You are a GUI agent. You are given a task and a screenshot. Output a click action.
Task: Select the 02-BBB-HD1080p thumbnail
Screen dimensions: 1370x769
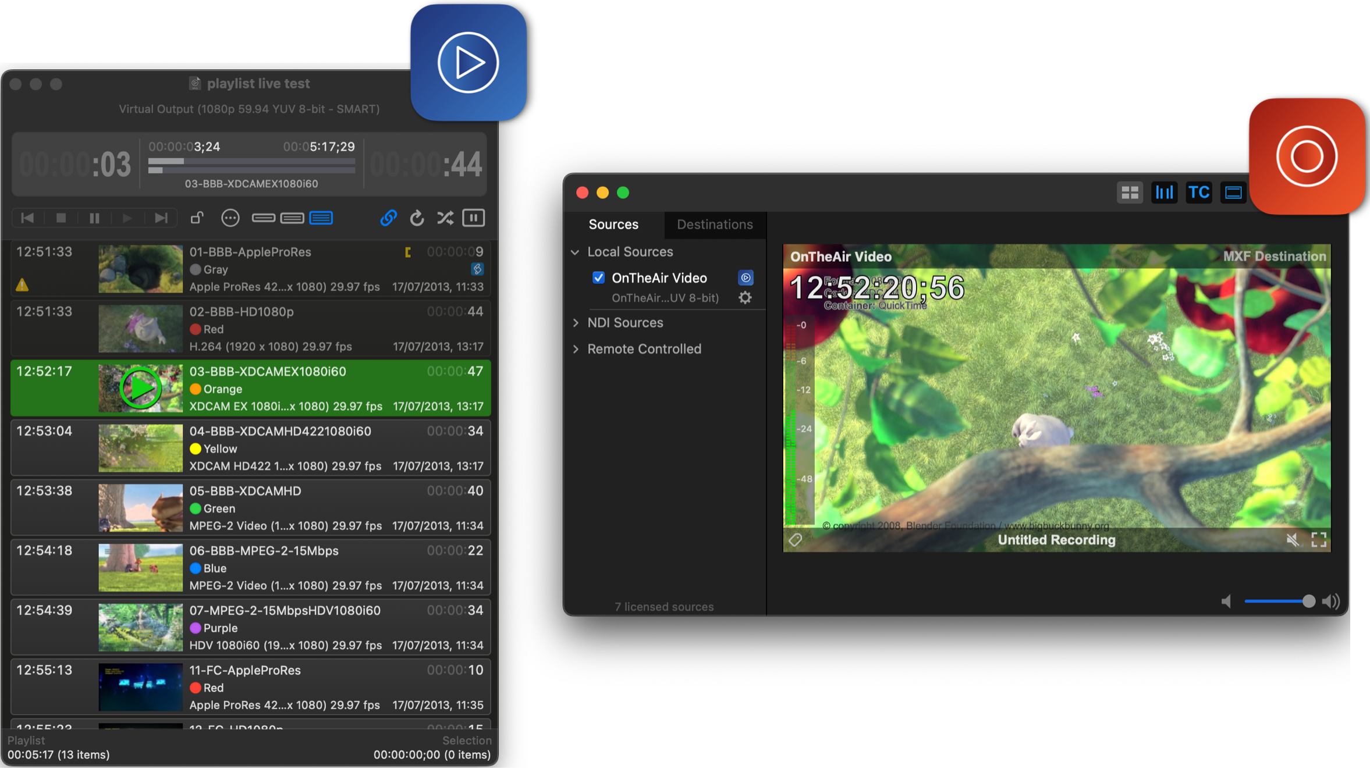[x=140, y=329]
